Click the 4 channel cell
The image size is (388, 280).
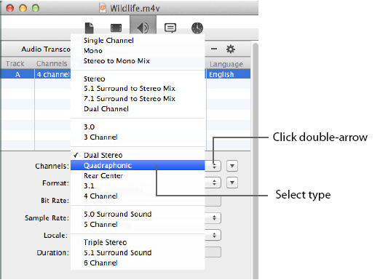tap(52, 74)
